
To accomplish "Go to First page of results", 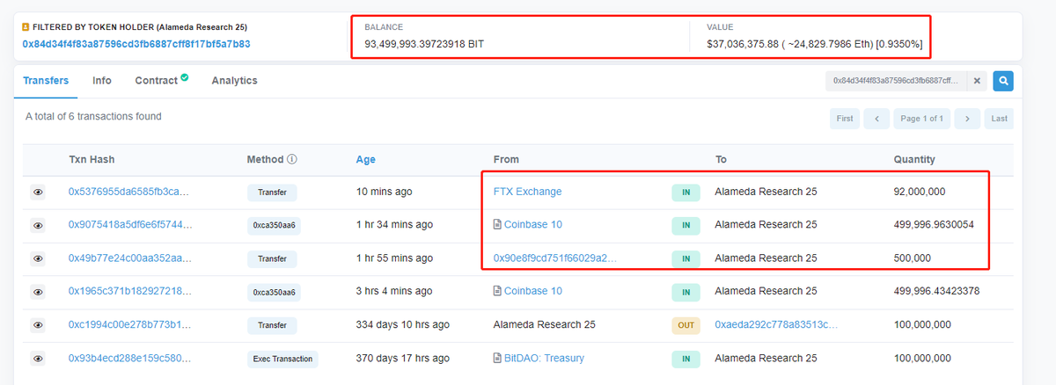I will (x=845, y=119).
